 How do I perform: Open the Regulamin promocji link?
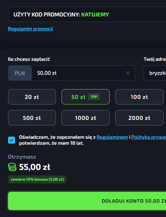tap(30, 29)
